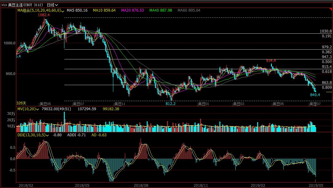Select the 美豆03 contract marker

coord(238,104)
